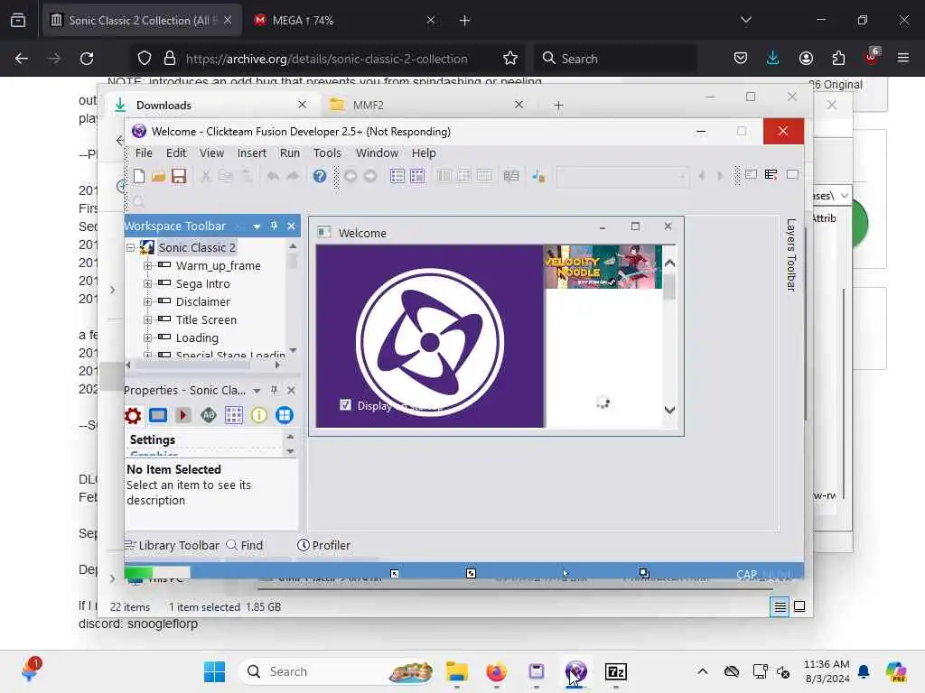This screenshot has width=925, height=693.
Task: Open the Help menu in Fusion
Action: pos(424,152)
